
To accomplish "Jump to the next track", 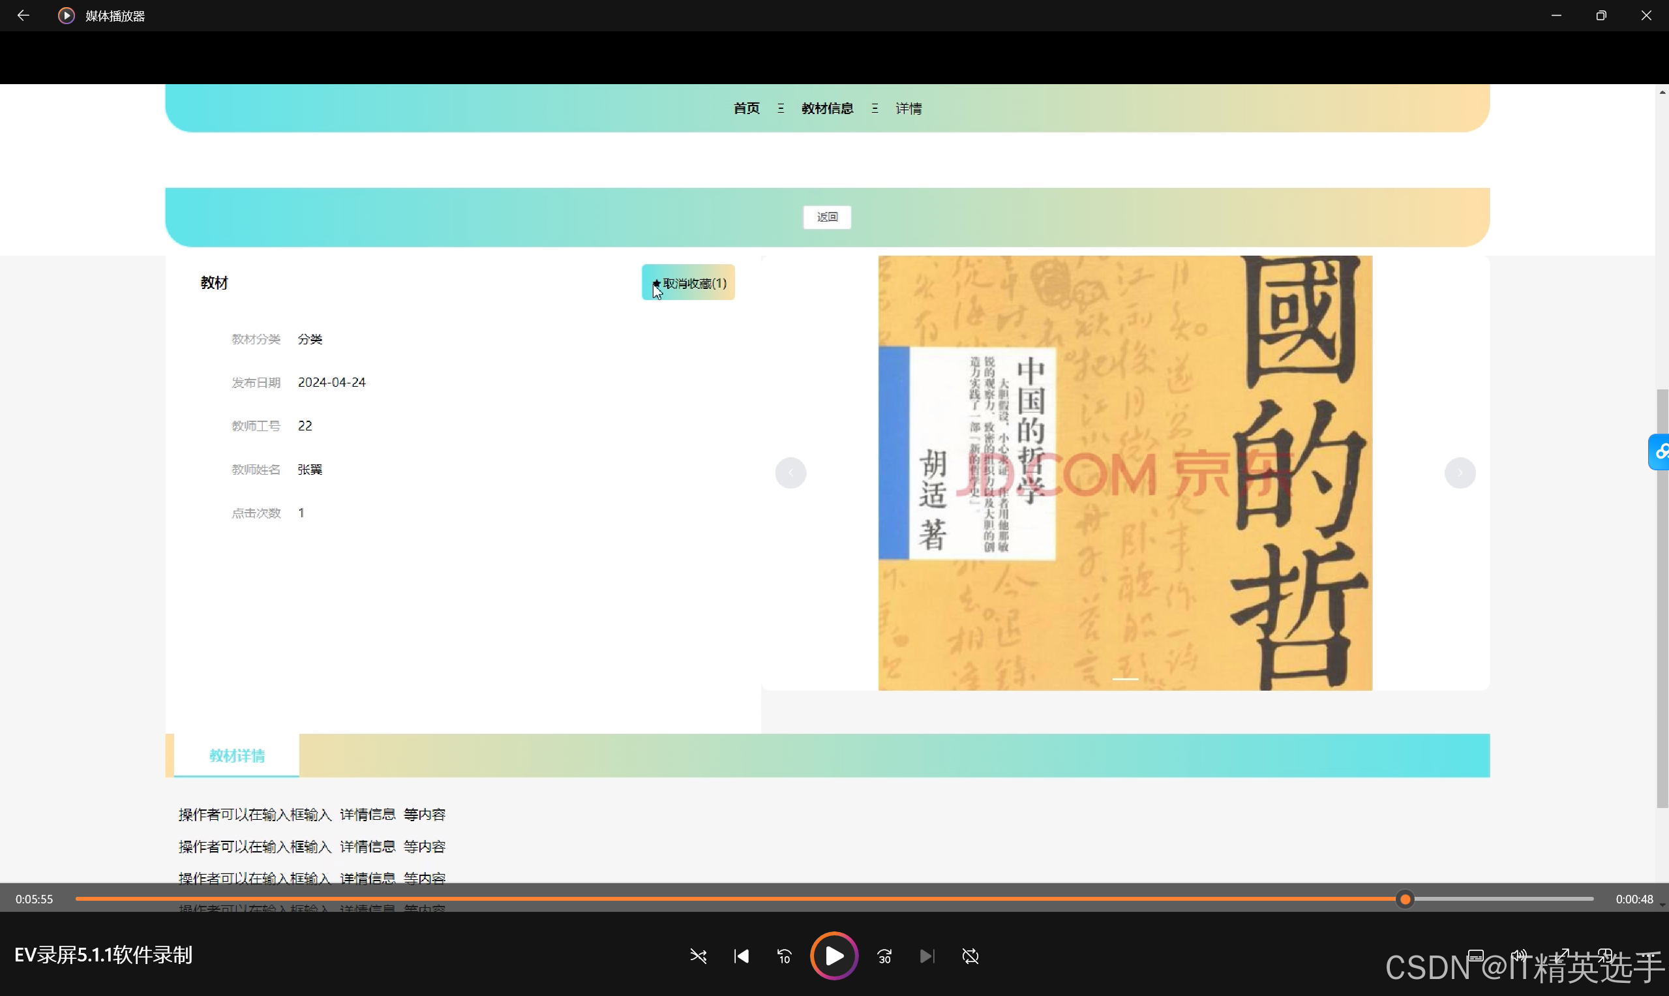I will [927, 956].
